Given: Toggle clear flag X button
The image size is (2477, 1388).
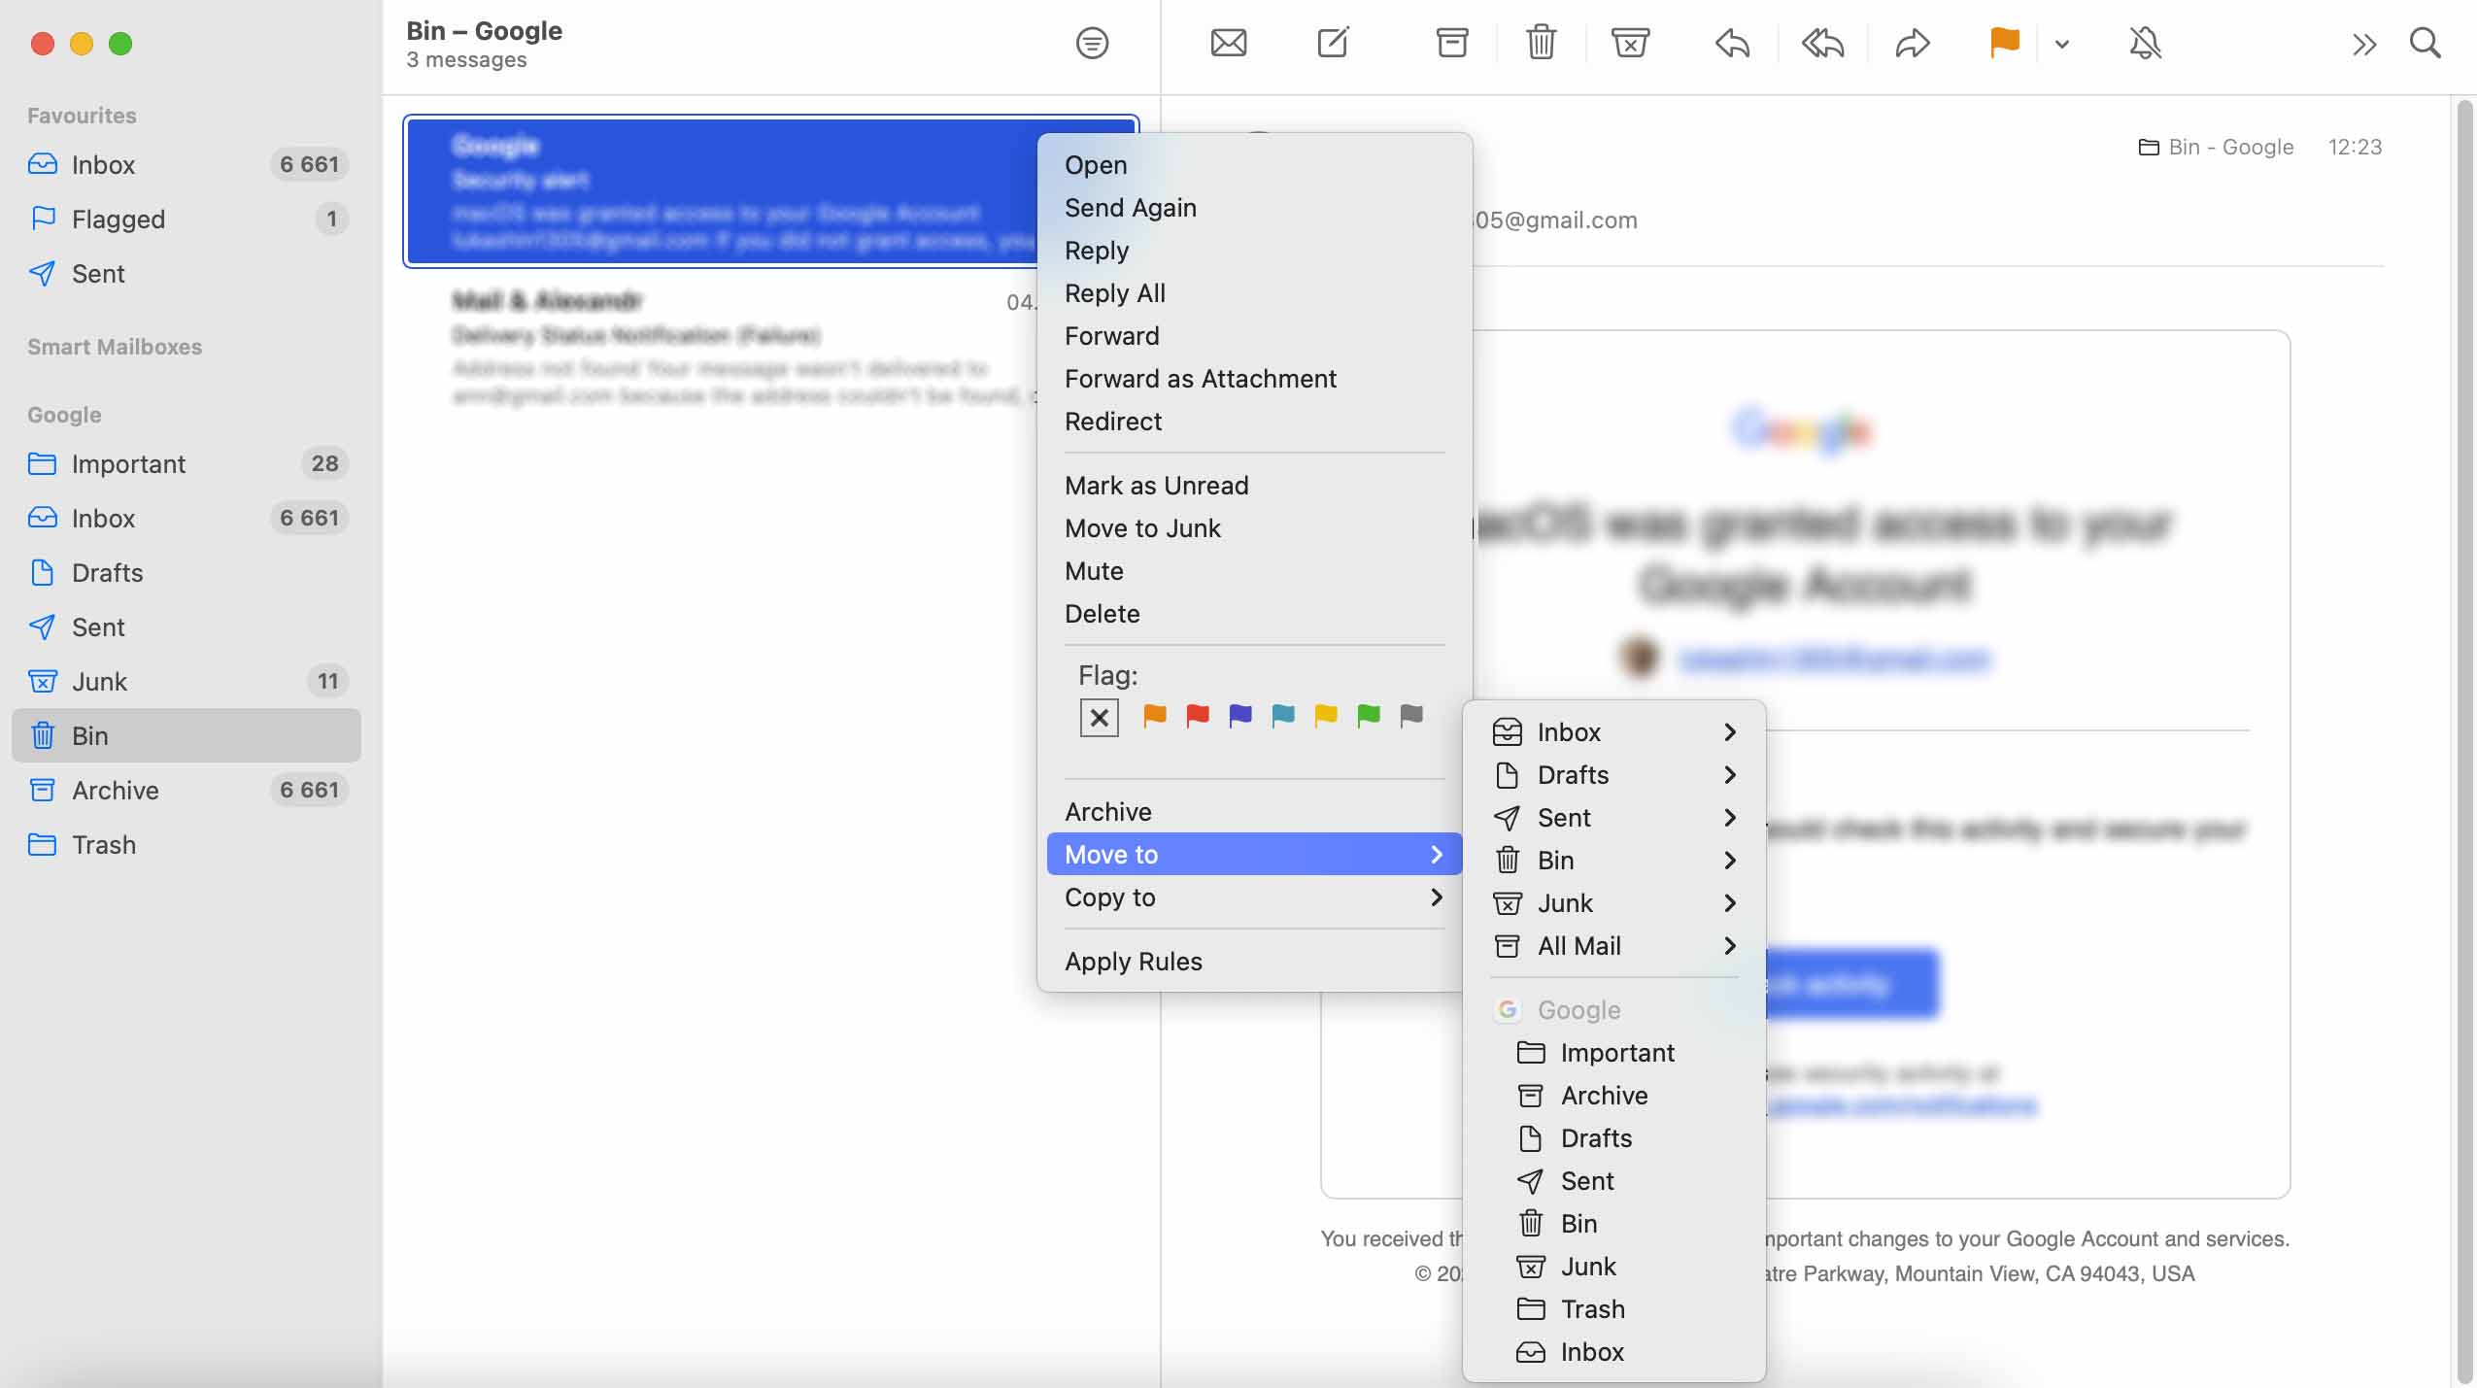Looking at the screenshot, I should click(1098, 716).
